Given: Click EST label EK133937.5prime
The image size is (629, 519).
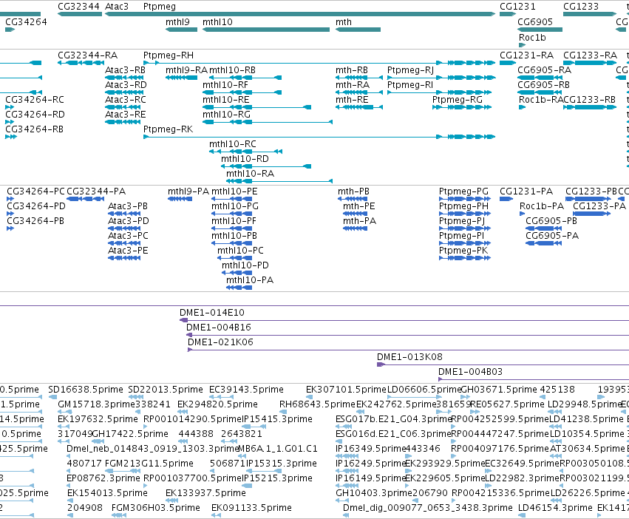Looking at the screenshot, I should click(205, 493).
